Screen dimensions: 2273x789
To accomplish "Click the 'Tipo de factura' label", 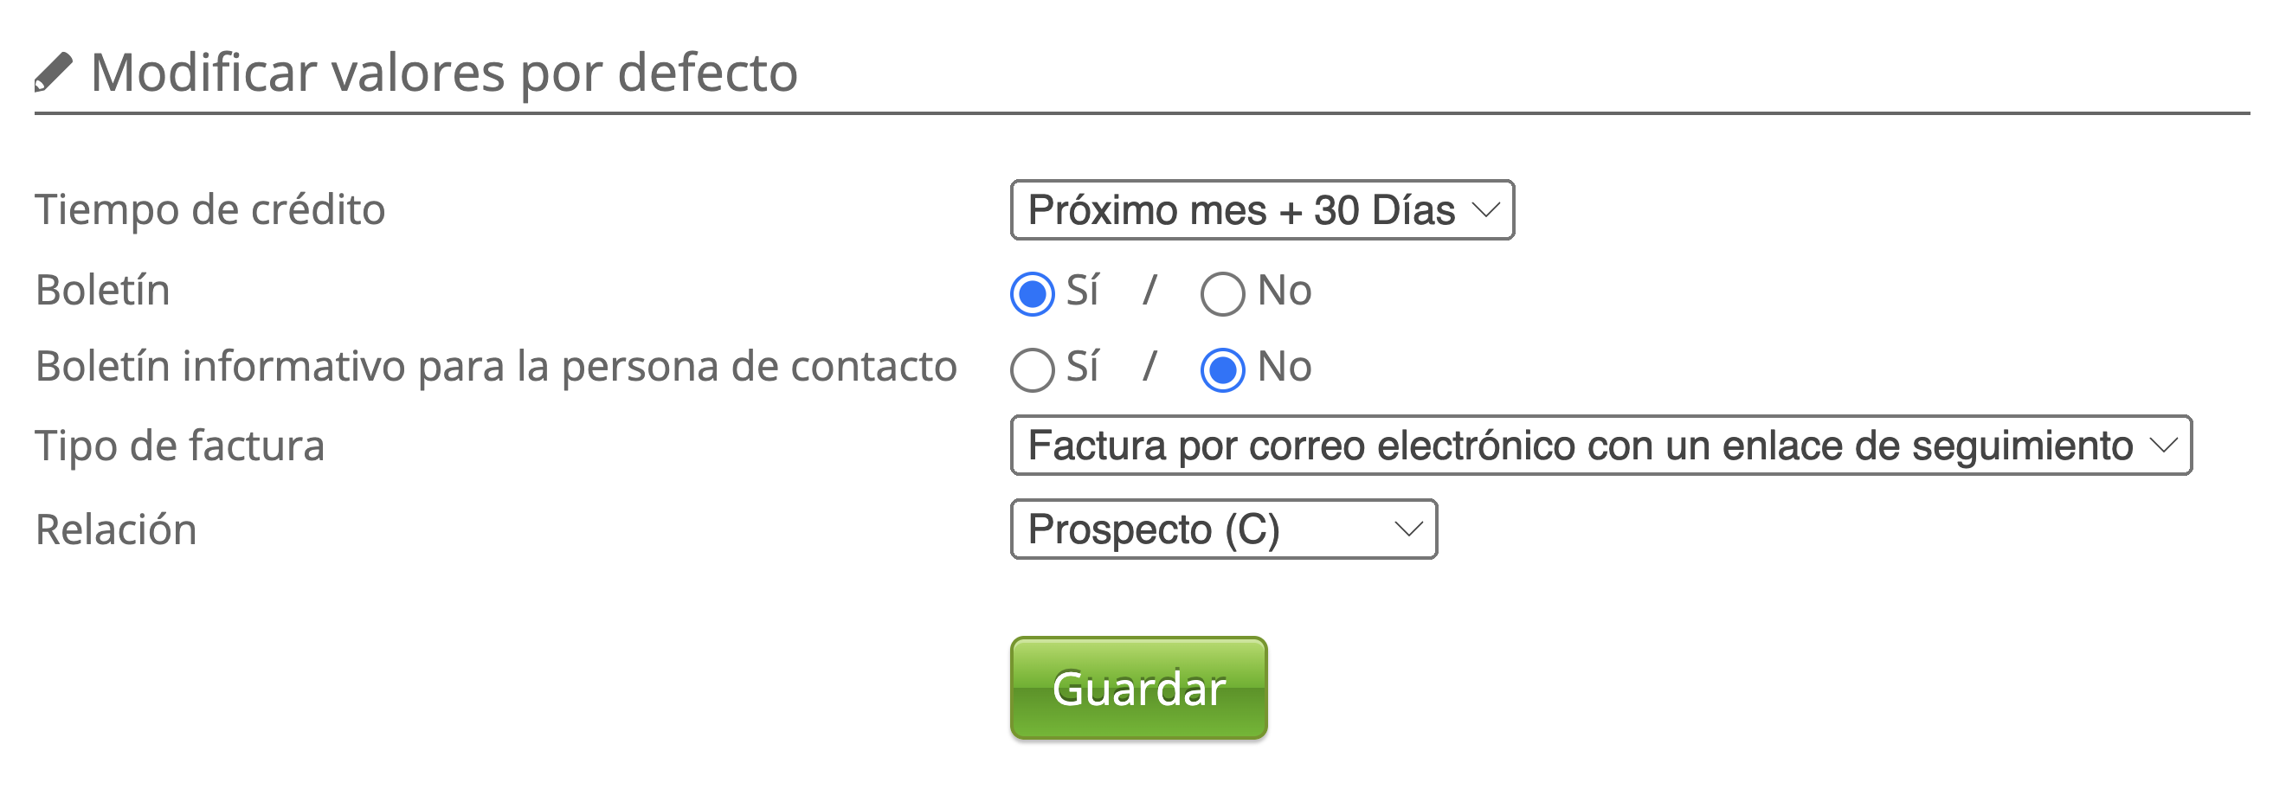I will point(180,446).
